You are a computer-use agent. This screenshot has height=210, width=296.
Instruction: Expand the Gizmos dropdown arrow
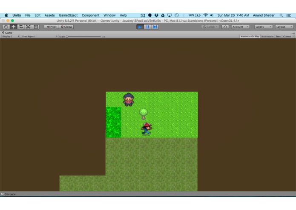(x=293, y=37)
